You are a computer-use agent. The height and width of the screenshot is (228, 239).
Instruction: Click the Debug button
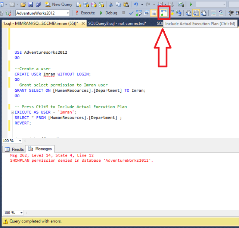coord(108,13)
